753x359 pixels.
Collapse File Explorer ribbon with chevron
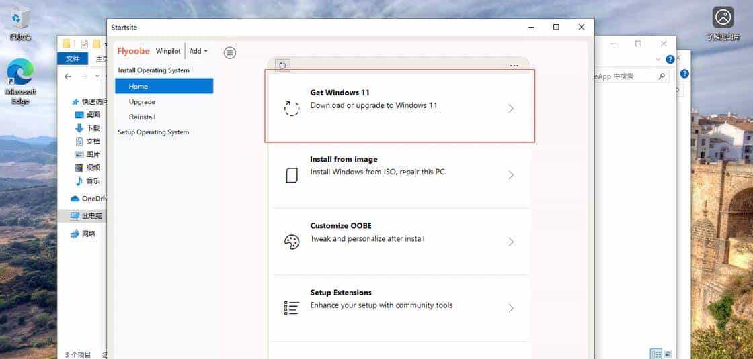coord(658,60)
